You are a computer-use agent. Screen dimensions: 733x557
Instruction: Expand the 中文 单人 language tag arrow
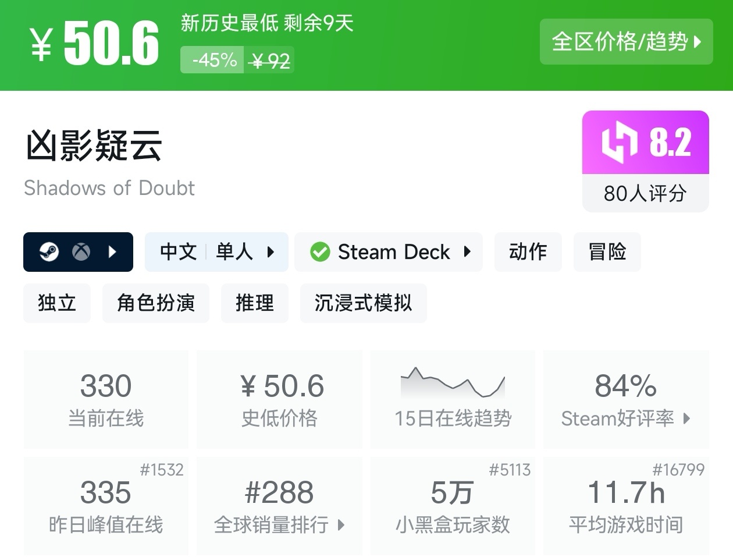[x=271, y=252]
